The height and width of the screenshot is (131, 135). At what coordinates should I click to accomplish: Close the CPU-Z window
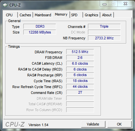[125, 4]
